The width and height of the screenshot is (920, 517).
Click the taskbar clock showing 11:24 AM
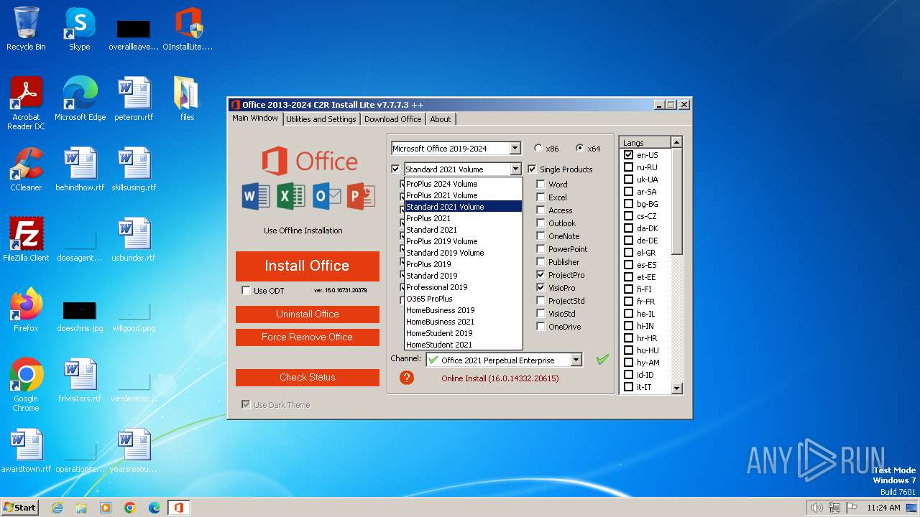tap(883, 508)
